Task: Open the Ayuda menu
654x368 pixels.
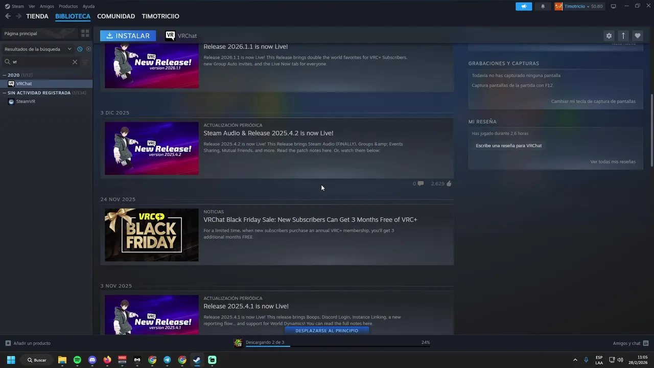Action: (88, 6)
